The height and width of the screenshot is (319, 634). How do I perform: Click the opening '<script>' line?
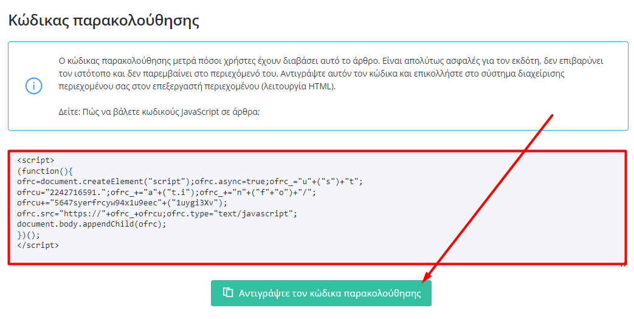click(36, 160)
